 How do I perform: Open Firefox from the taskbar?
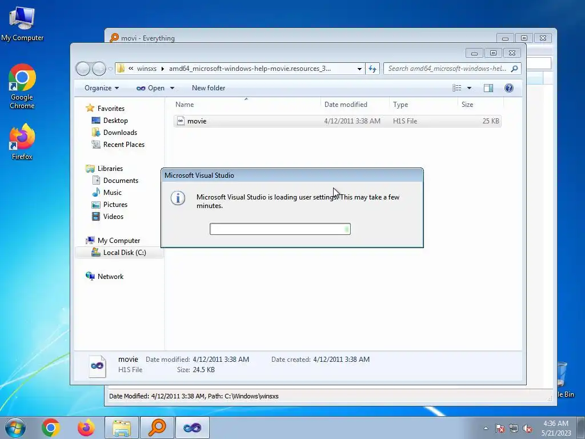[x=86, y=428]
